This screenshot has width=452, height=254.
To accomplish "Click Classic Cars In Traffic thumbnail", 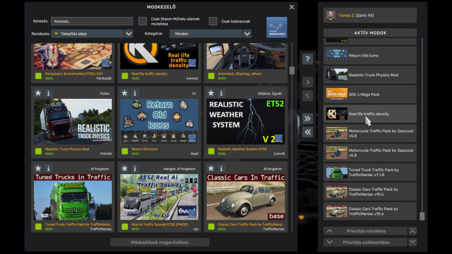I will tap(246, 197).
